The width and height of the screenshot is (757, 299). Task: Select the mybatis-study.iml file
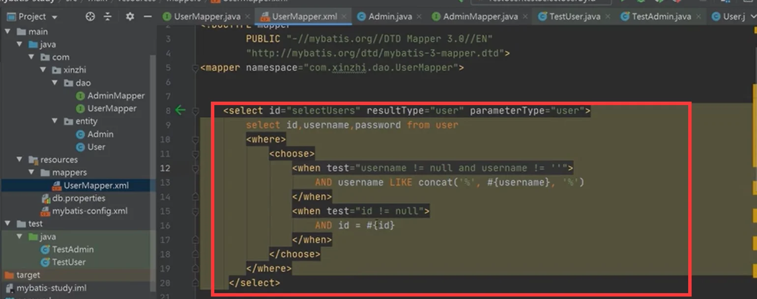coord(52,288)
